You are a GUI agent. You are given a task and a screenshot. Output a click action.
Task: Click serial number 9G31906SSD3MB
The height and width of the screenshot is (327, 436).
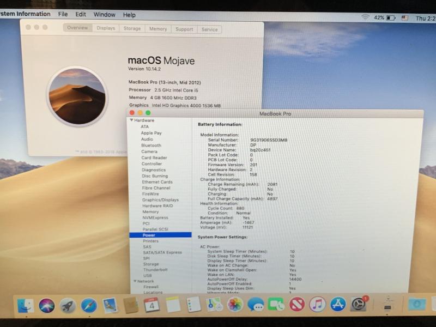[x=269, y=140]
